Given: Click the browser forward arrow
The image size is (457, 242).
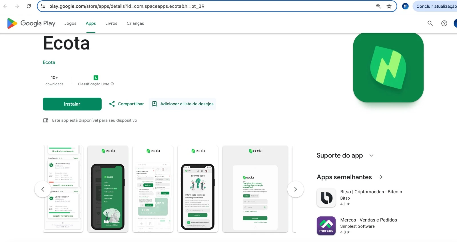Looking at the screenshot, I should point(17,6).
